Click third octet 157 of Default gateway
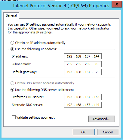 [88, 72]
